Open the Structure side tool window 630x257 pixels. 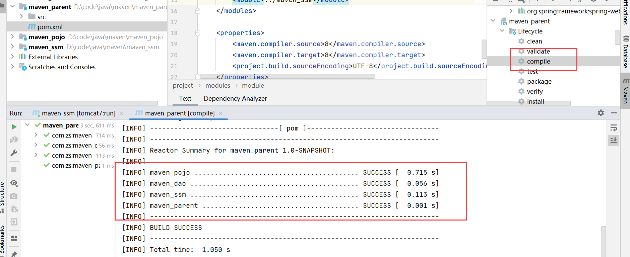click(3, 197)
